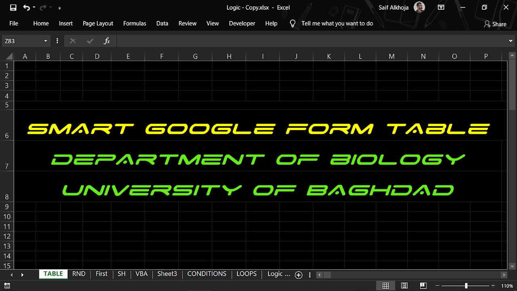Open the Developer ribbon tab
Viewport: 517px width, 291px height.
point(242,23)
